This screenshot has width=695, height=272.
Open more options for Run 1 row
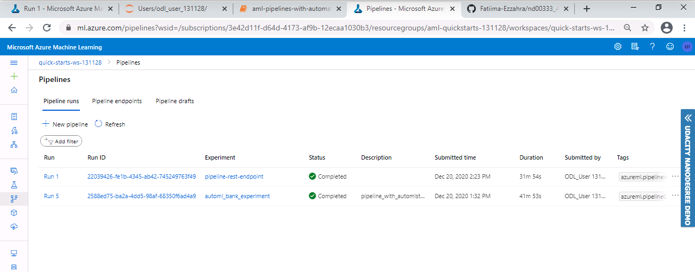coord(675,176)
